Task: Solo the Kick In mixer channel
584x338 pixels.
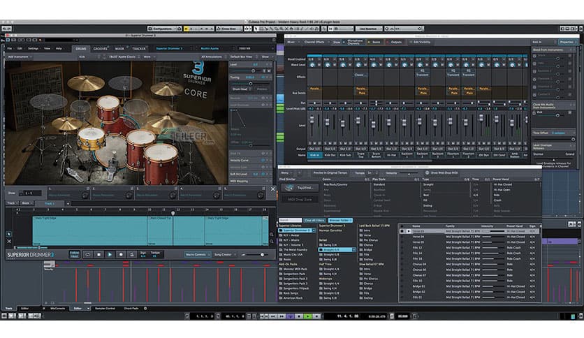Action: coord(310,143)
